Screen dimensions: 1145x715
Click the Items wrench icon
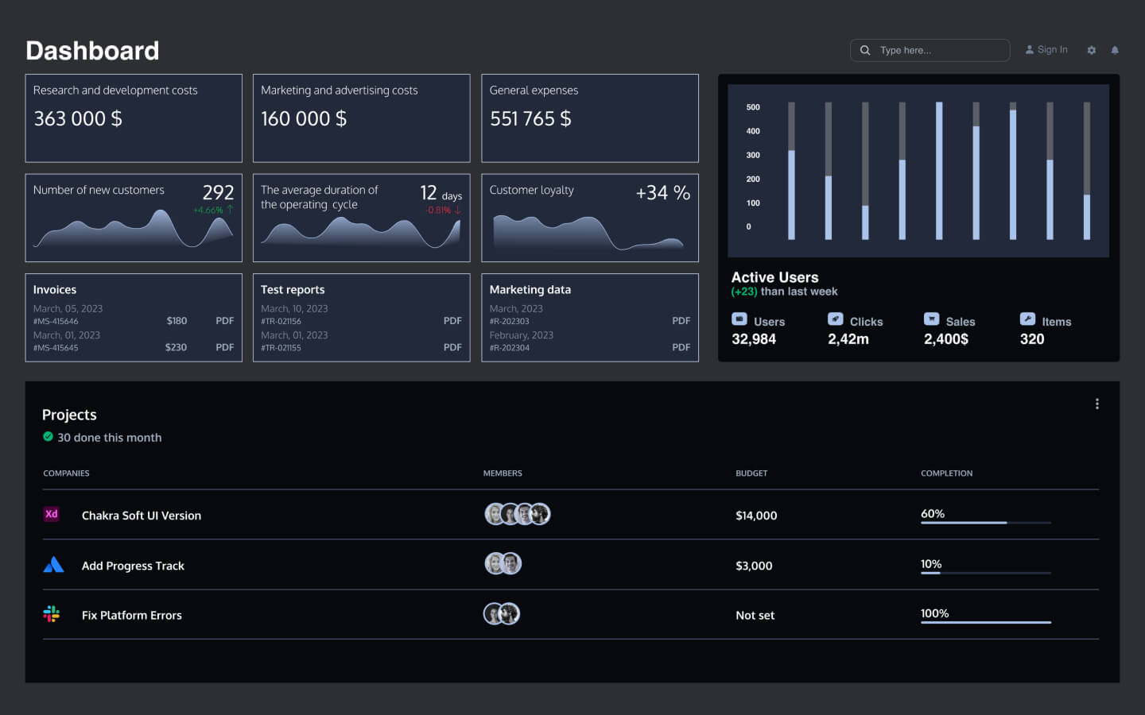pyautogui.click(x=1028, y=319)
